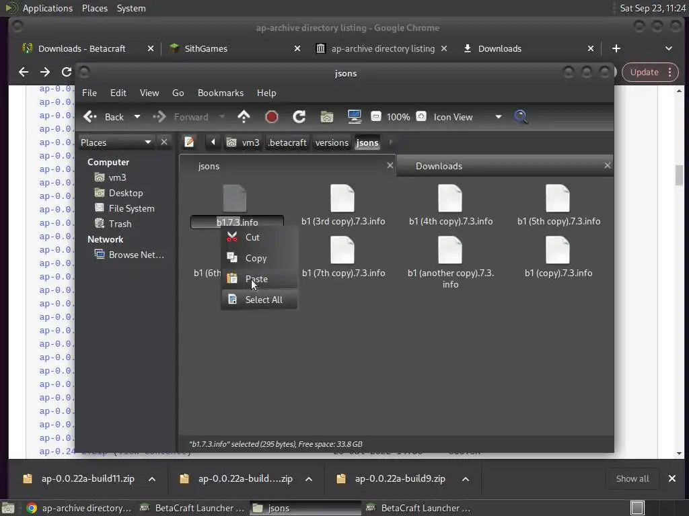Viewport: 689px width, 516px height.
Task: Click the magnifier Search icon
Action: click(521, 117)
